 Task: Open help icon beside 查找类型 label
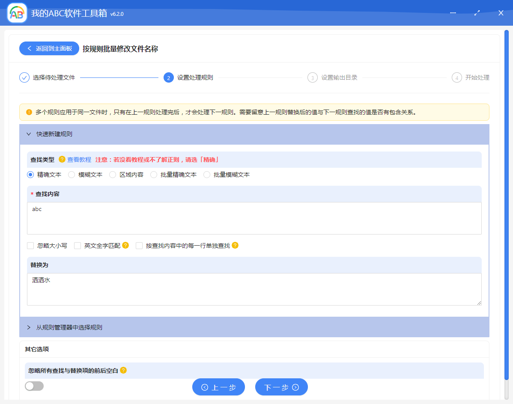pos(62,159)
